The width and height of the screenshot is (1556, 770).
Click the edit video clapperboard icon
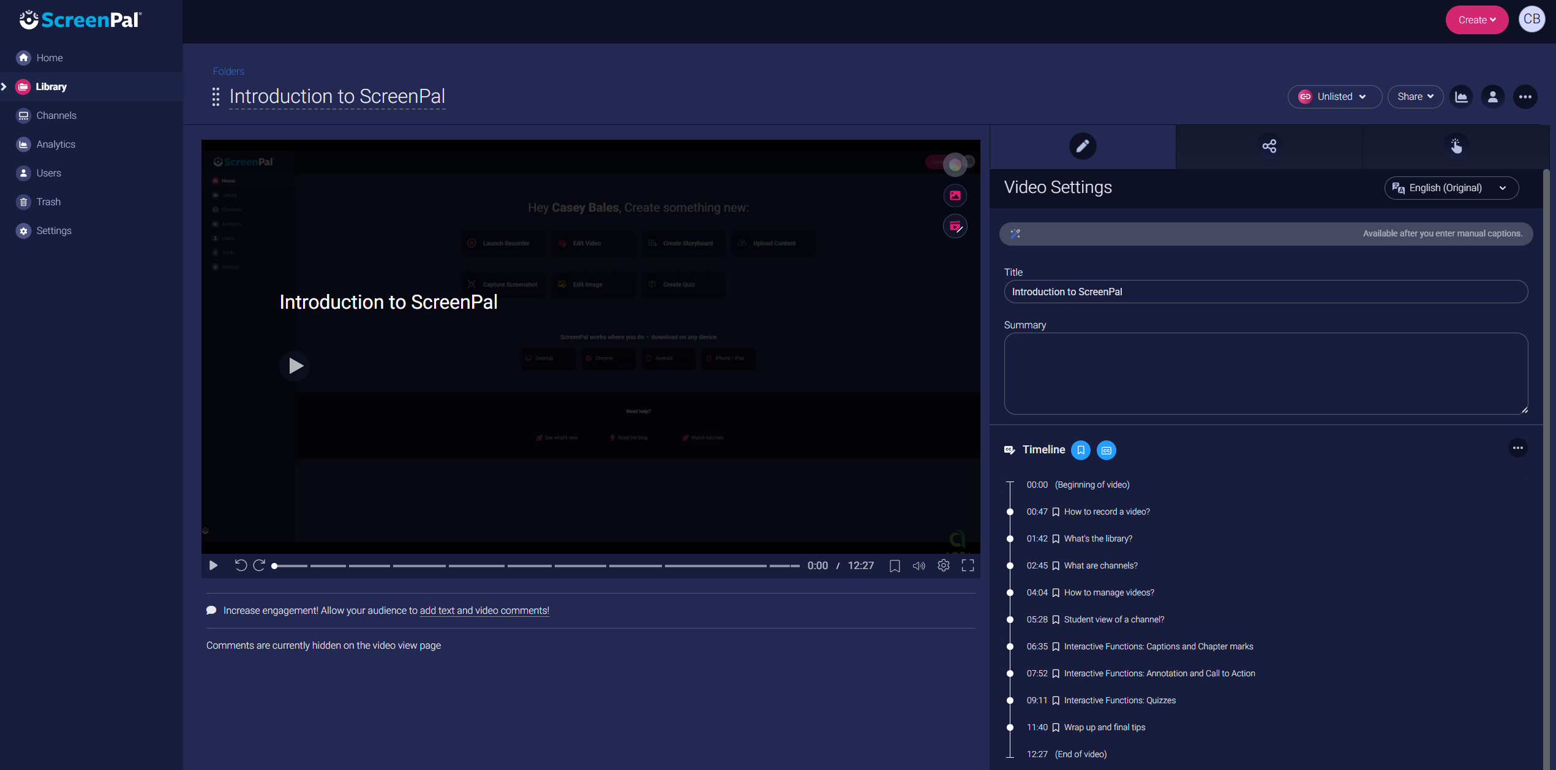(x=955, y=227)
